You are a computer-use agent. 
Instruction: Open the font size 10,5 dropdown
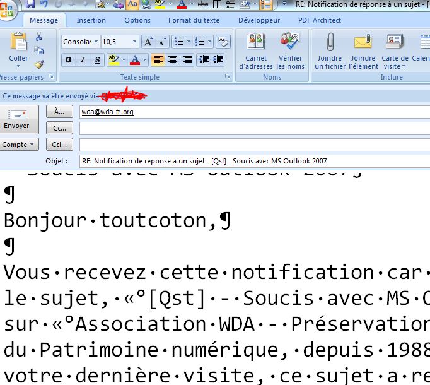pos(135,42)
